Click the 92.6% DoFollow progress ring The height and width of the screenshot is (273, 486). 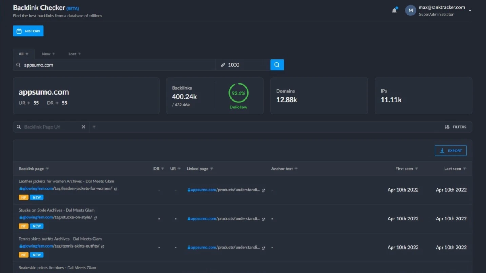(239, 93)
